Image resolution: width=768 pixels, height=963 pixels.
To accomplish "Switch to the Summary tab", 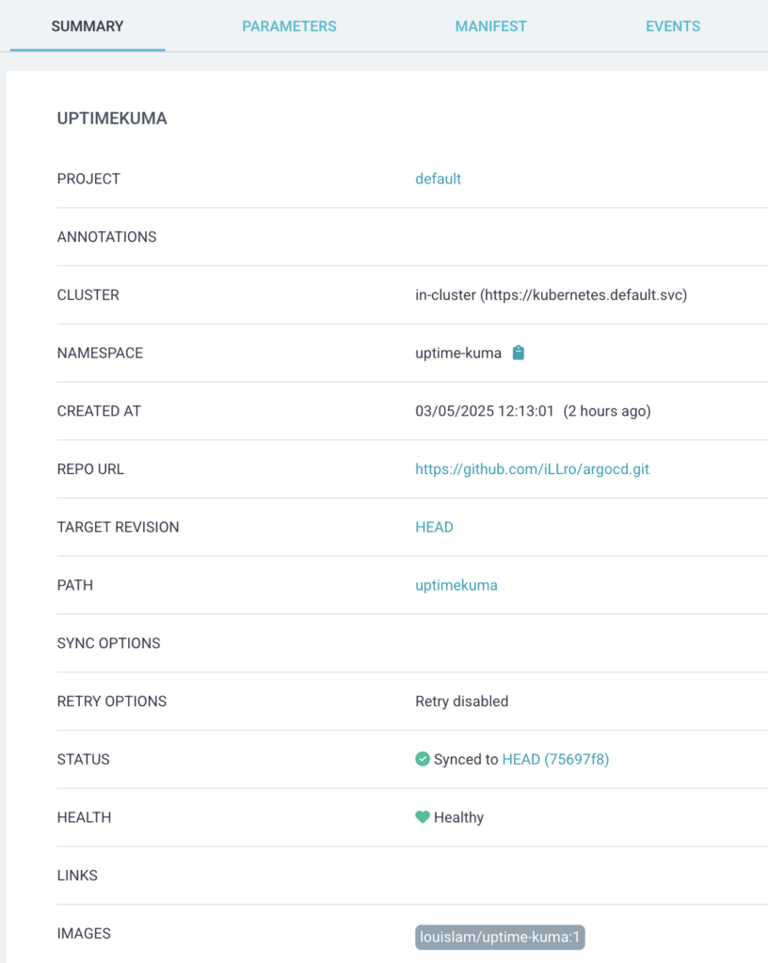I will [88, 26].
